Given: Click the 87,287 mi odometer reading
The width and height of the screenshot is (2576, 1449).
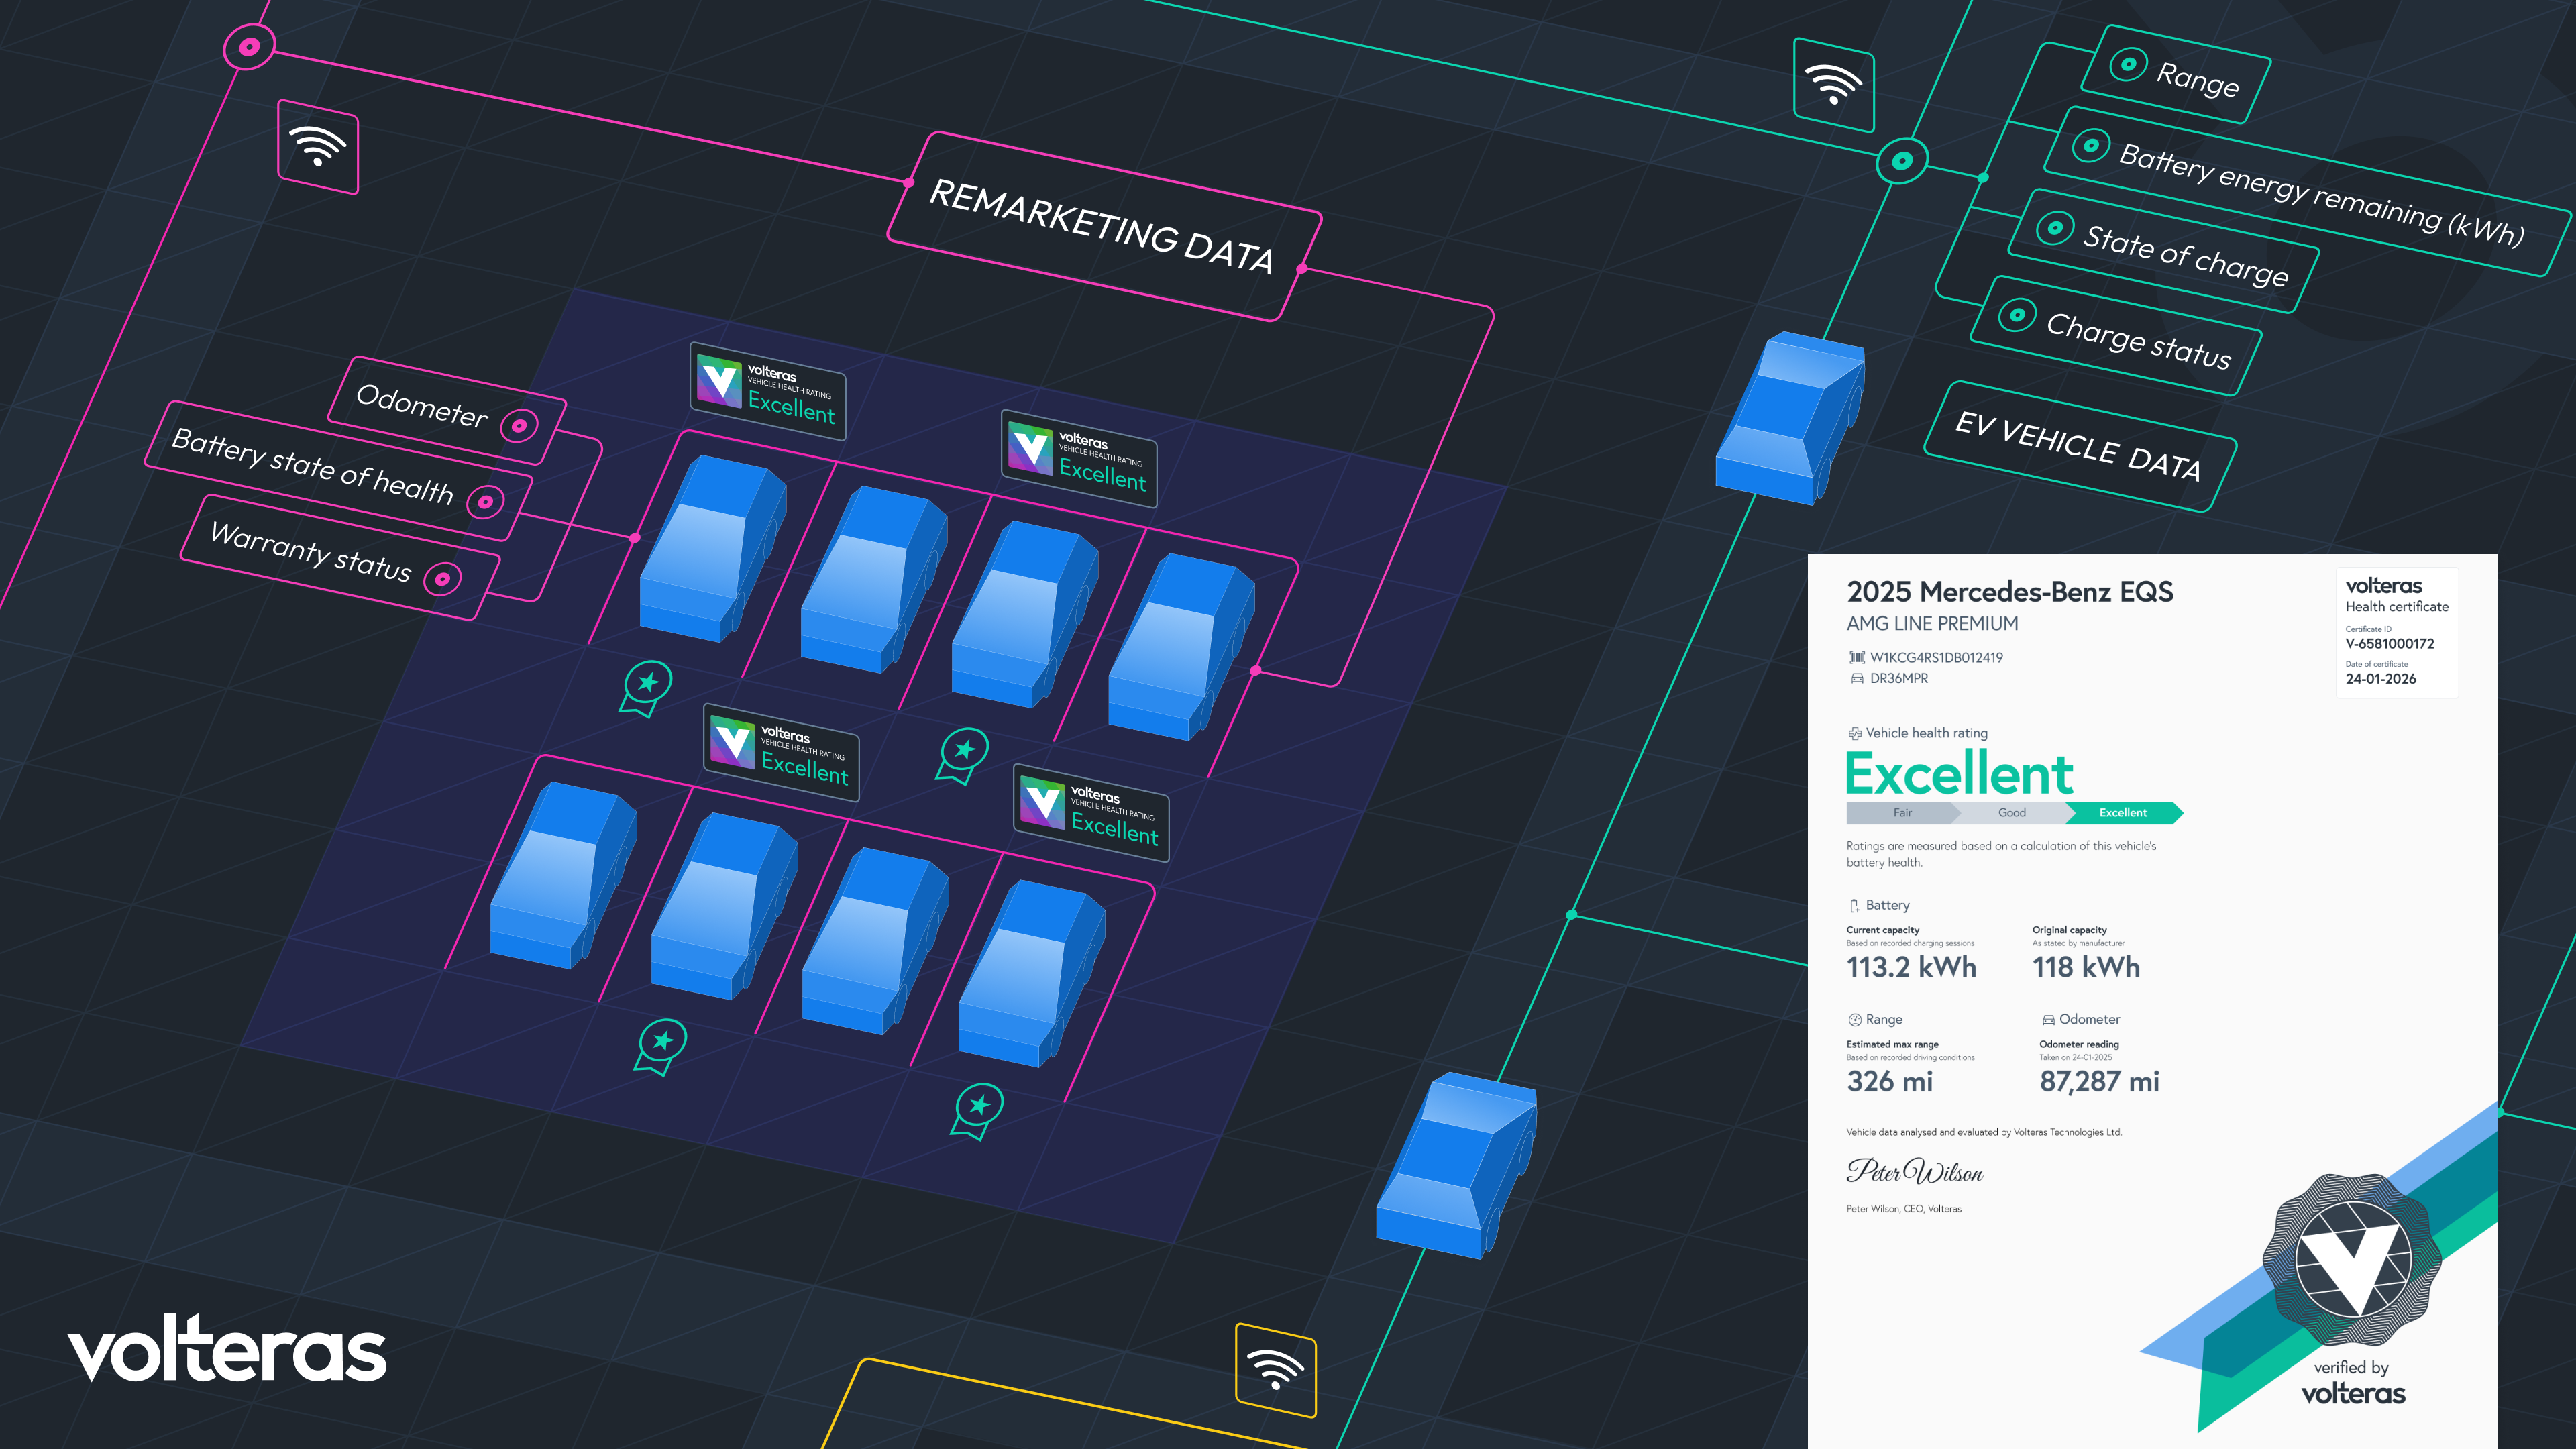Looking at the screenshot, I should [x=2099, y=1081].
